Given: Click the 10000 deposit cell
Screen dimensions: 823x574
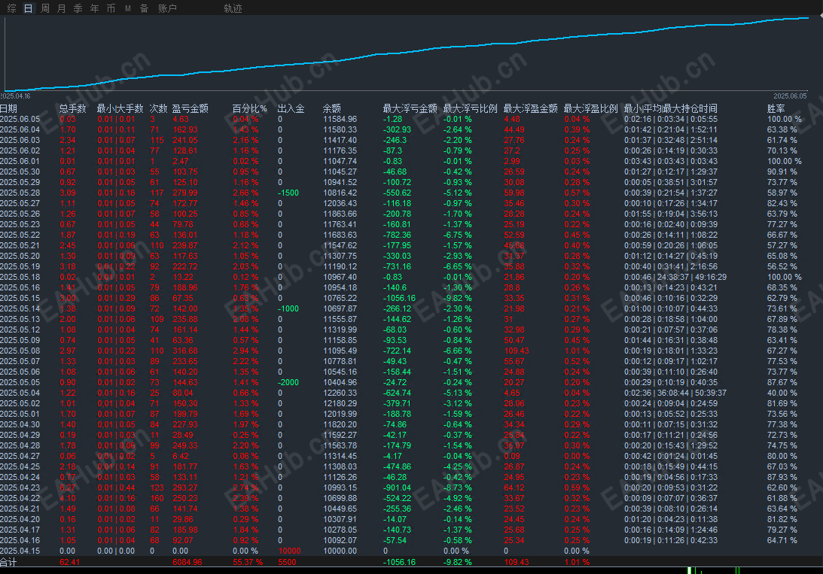Looking at the screenshot, I should (289, 551).
